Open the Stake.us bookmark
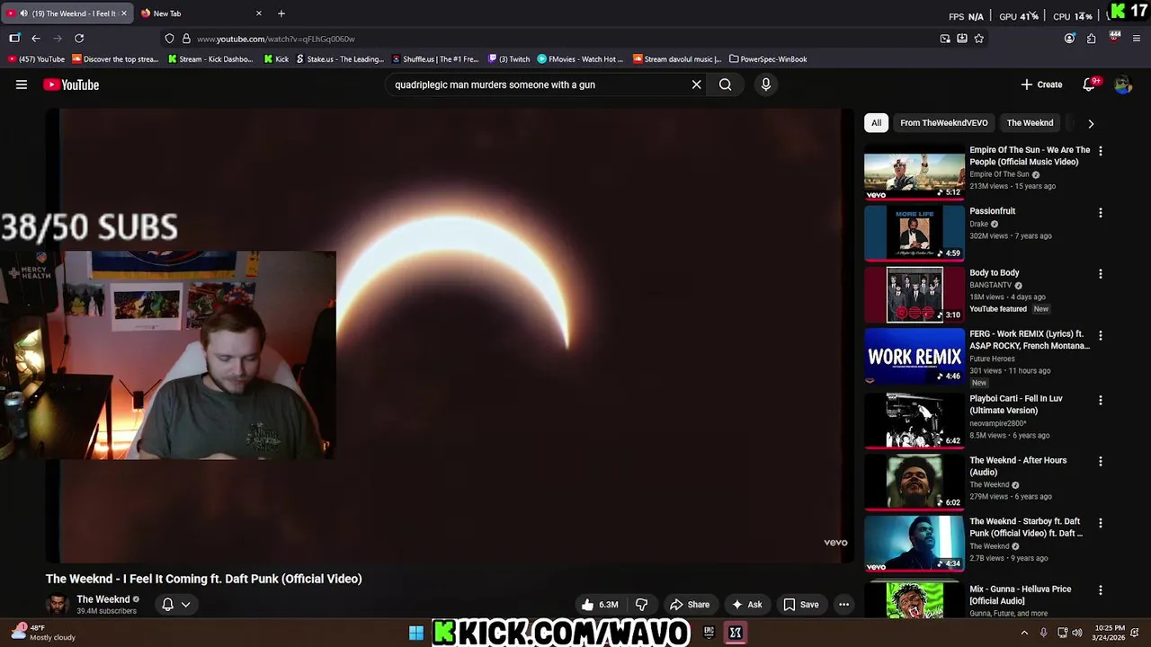Screen dimensions: 1151x647 coord(340,59)
